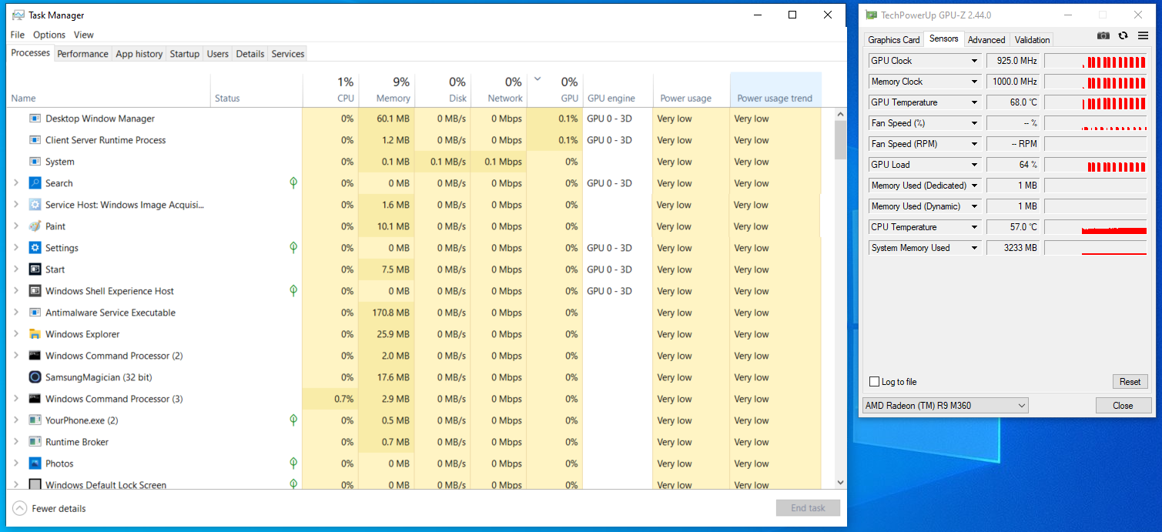The height and width of the screenshot is (532, 1162).
Task: Click the Windows Explorer folder icon
Action: coord(35,334)
